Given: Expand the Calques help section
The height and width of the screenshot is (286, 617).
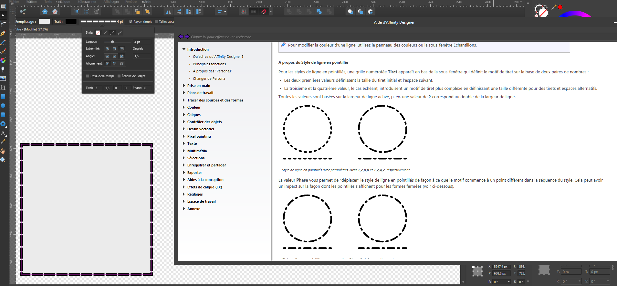Looking at the screenshot, I should 184,114.
